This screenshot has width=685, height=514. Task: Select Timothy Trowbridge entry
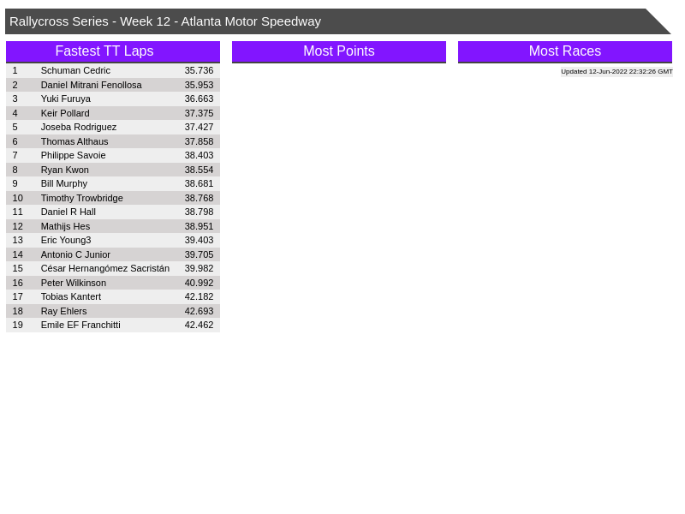[81, 198]
